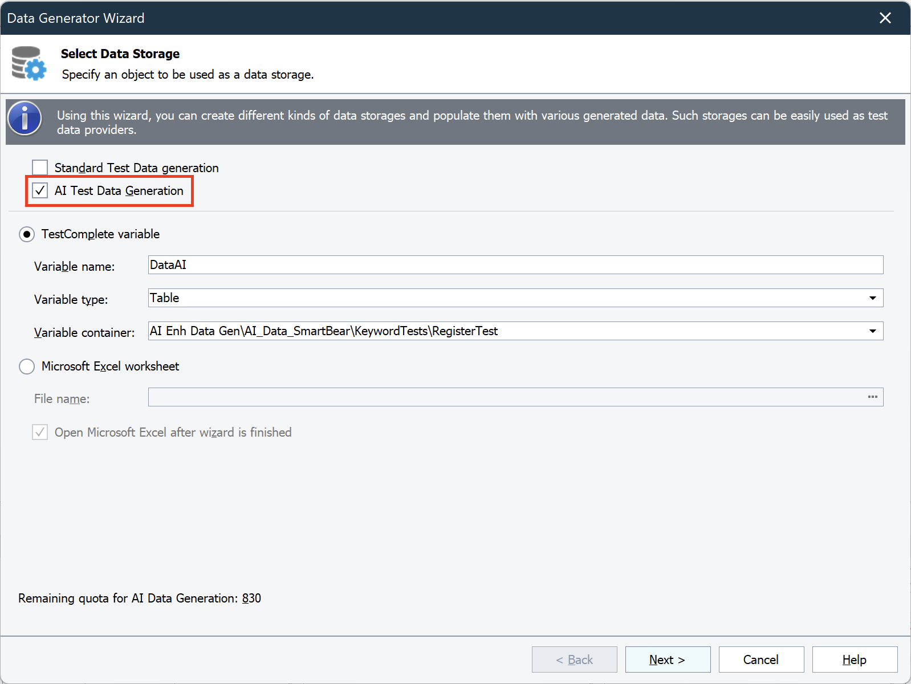Close the Data Generator Wizard window

885,18
